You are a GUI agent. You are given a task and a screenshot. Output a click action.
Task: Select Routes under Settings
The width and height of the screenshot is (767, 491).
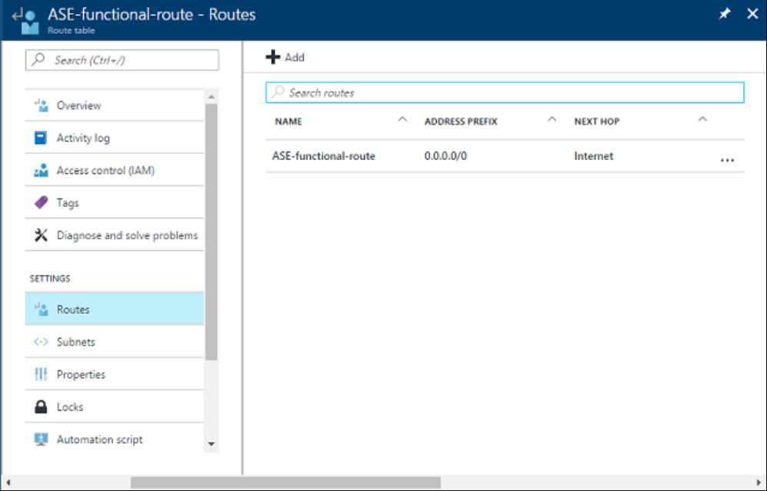pyautogui.click(x=115, y=309)
